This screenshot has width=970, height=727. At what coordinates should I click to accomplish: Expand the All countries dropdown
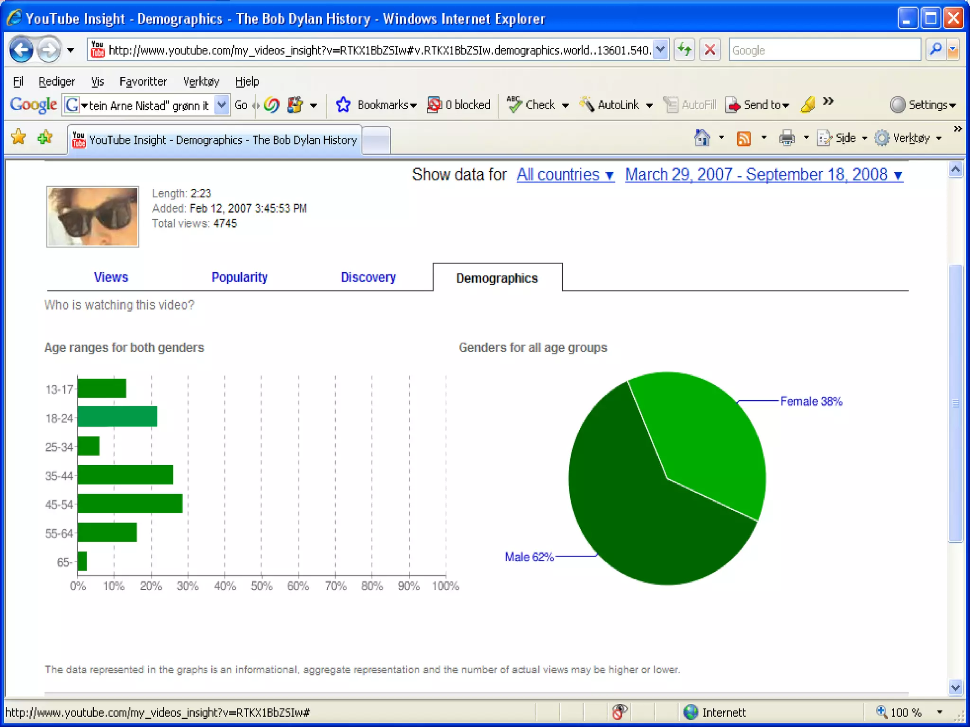click(x=565, y=175)
